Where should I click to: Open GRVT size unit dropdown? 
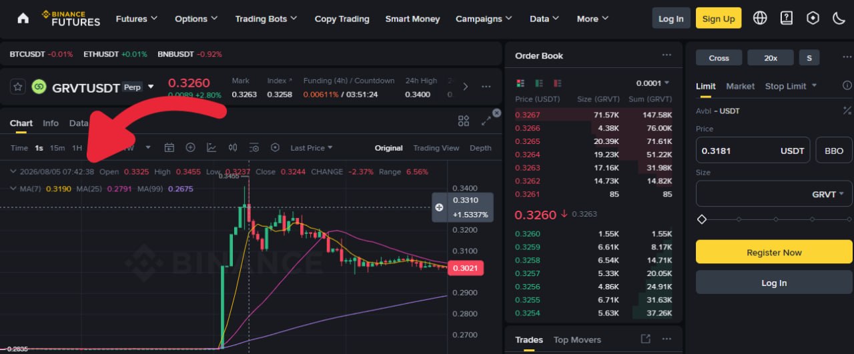coord(828,194)
